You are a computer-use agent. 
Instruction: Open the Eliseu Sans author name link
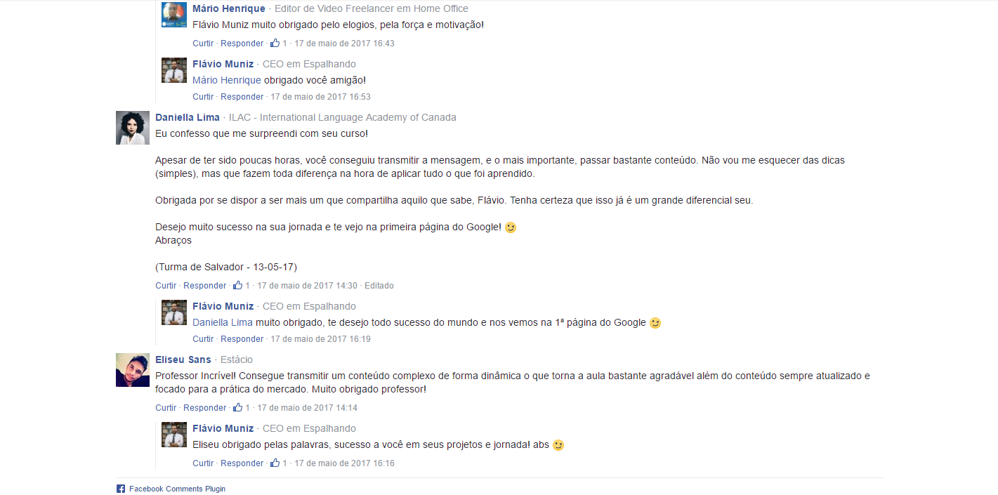pyautogui.click(x=183, y=359)
